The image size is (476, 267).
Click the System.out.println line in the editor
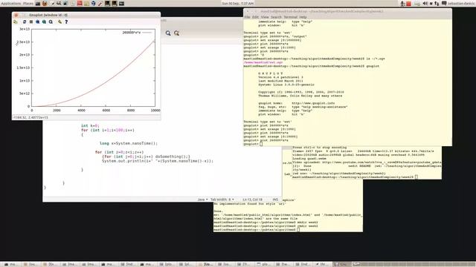pyautogui.click(x=158, y=161)
